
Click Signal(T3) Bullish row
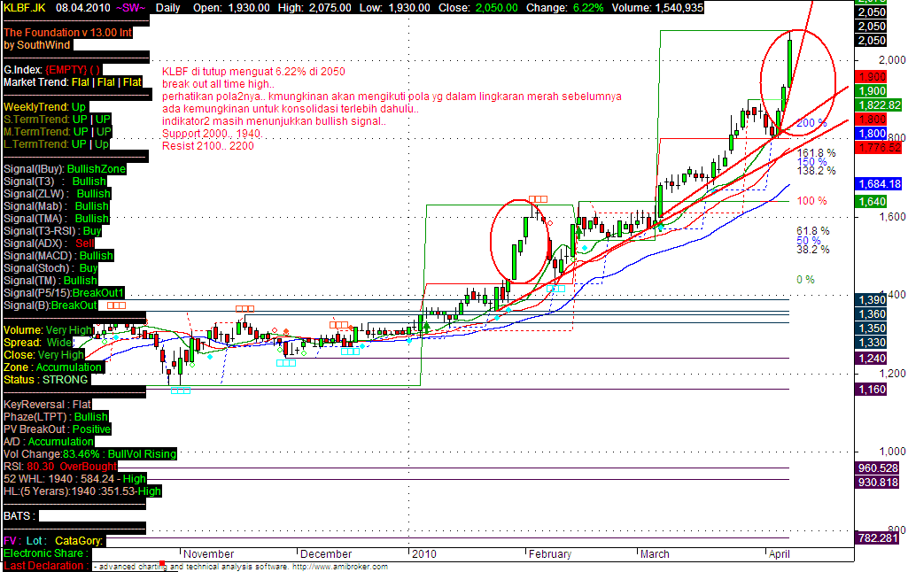(55, 182)
